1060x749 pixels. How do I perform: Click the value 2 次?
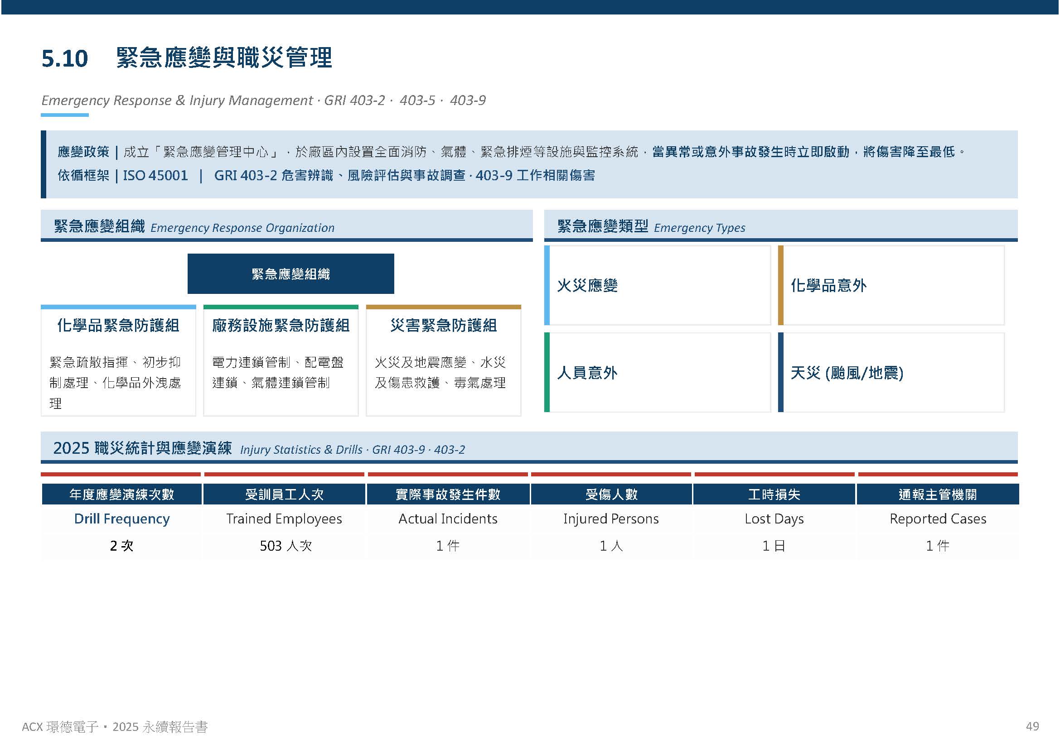(x=122, y=546)
